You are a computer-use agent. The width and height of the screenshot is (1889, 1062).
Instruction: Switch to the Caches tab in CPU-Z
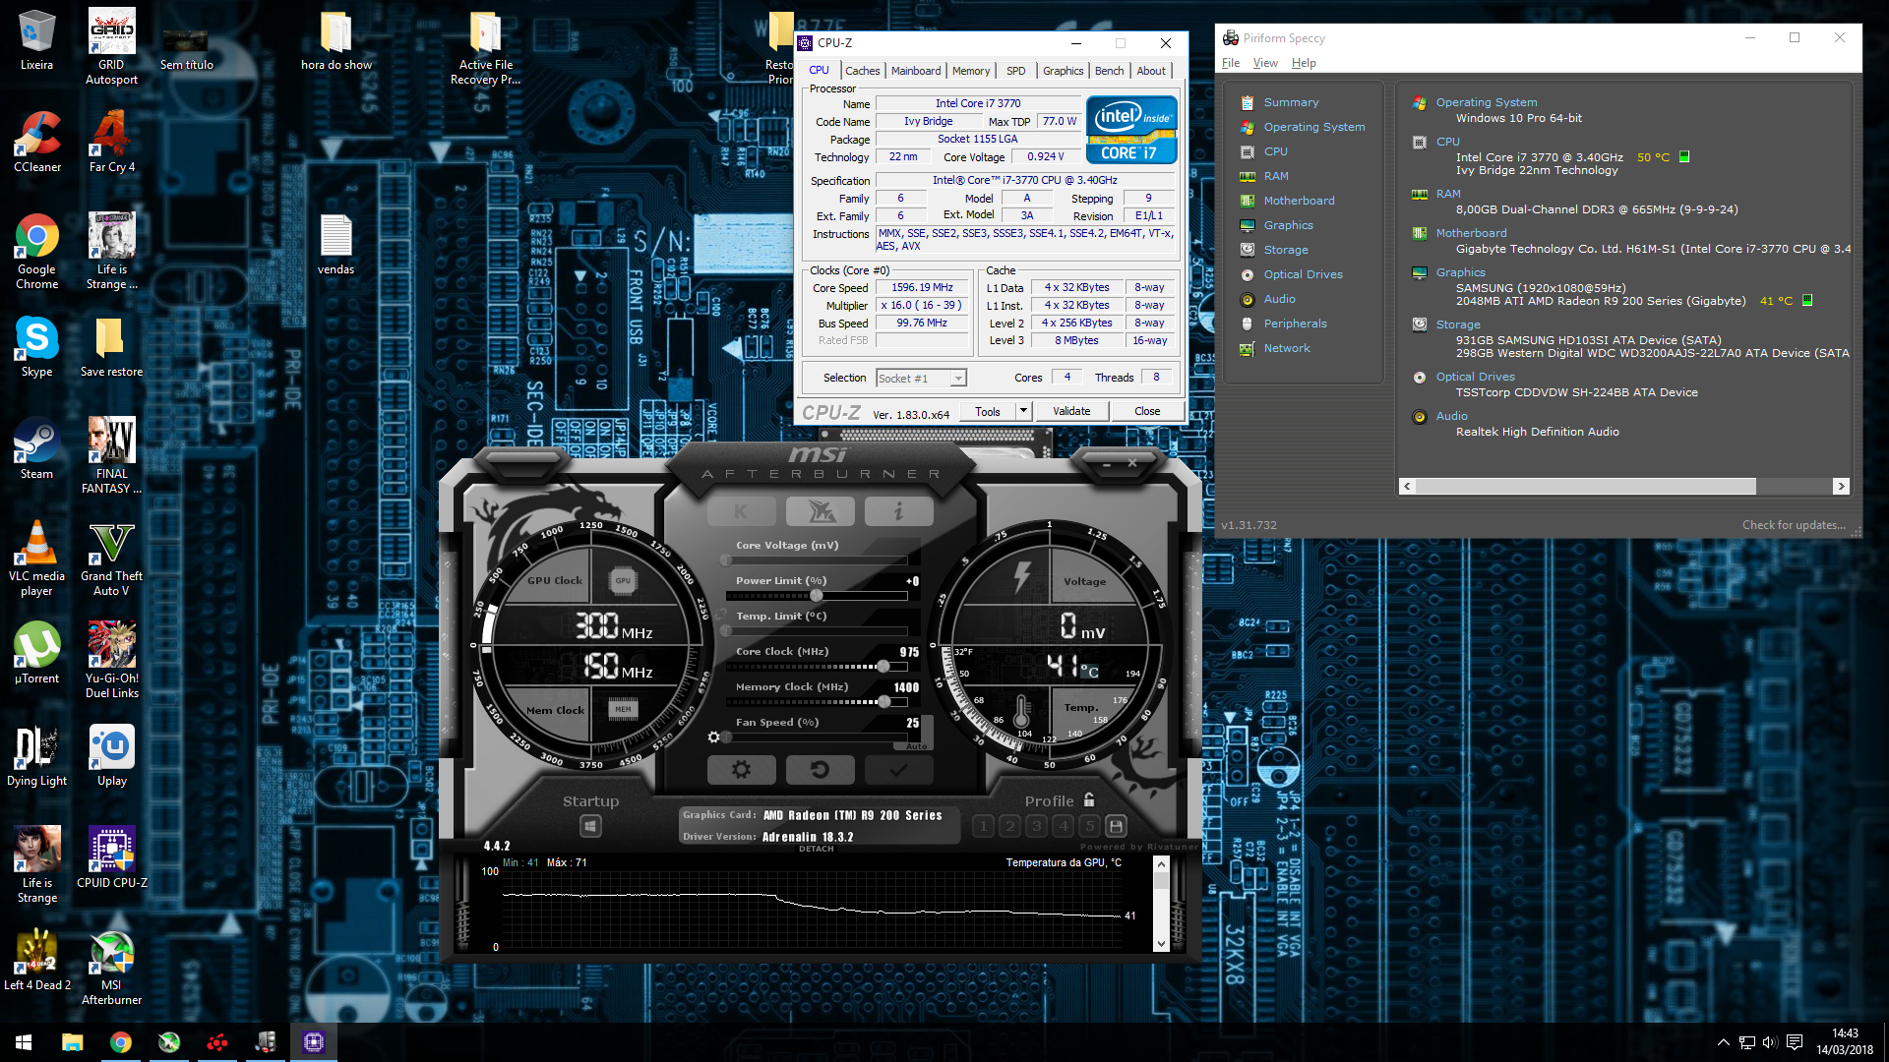(862, 71)
